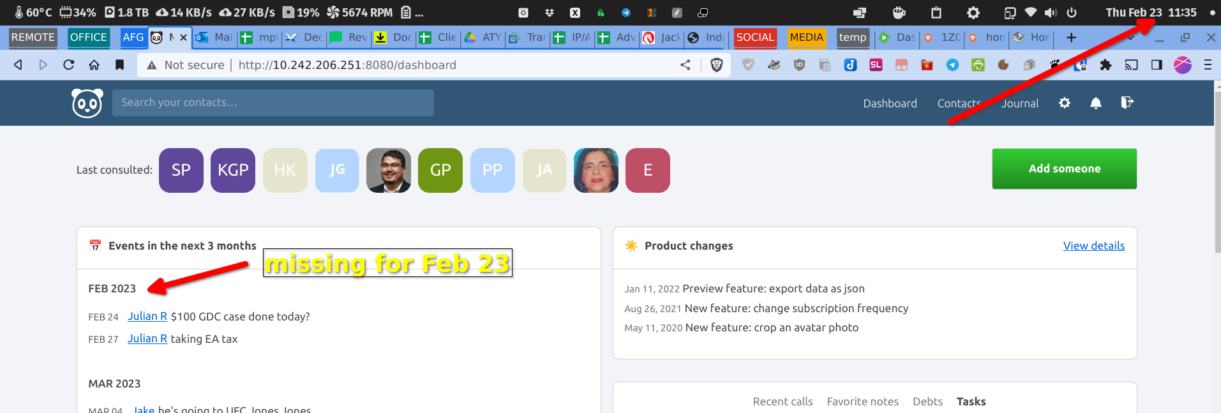1221x413 pixels.
Task: Click the Search your contacts field
Action: point(273,103)
